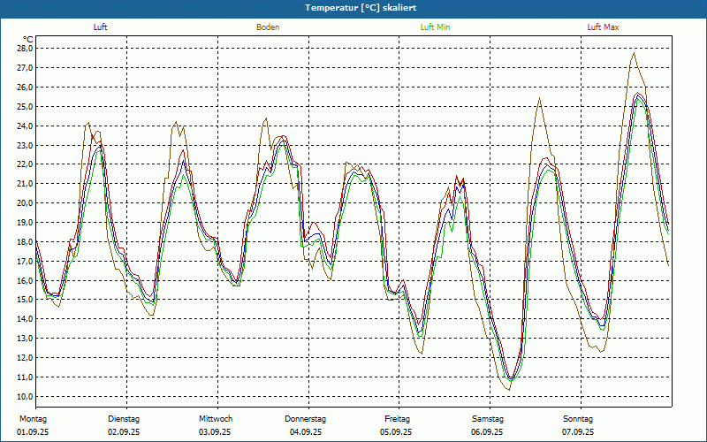Select the Dienstag day label
The height and width of the screenshot is (442, 707).
[124, 419]
